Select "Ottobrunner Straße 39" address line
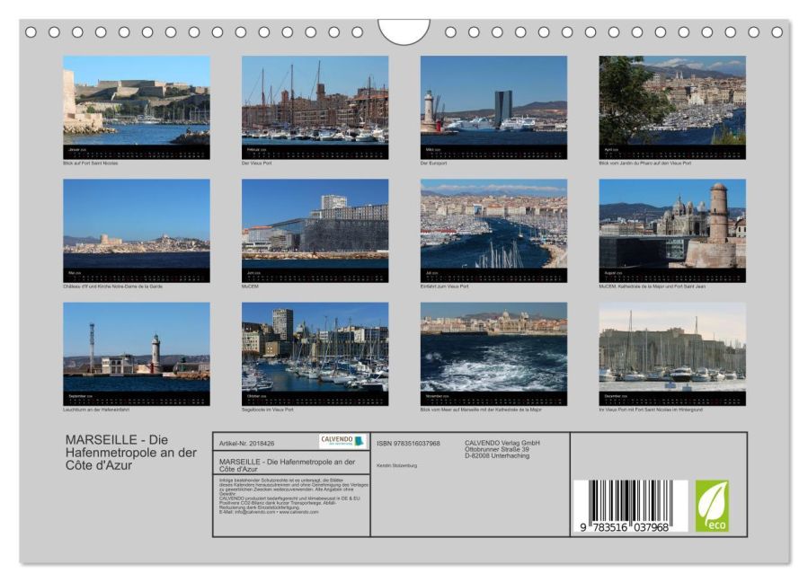The image size is (808, 582). (497, 450)
